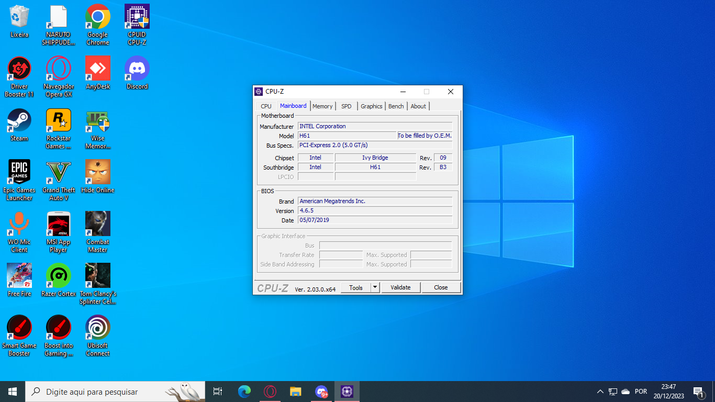Image resolution: width=715 pixels, height=402 pixels.
Task: Open the Razer Cortex shortcut
Action: (x=59, y=280)
